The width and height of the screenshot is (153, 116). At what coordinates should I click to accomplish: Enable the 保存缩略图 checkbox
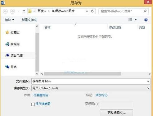33,104
